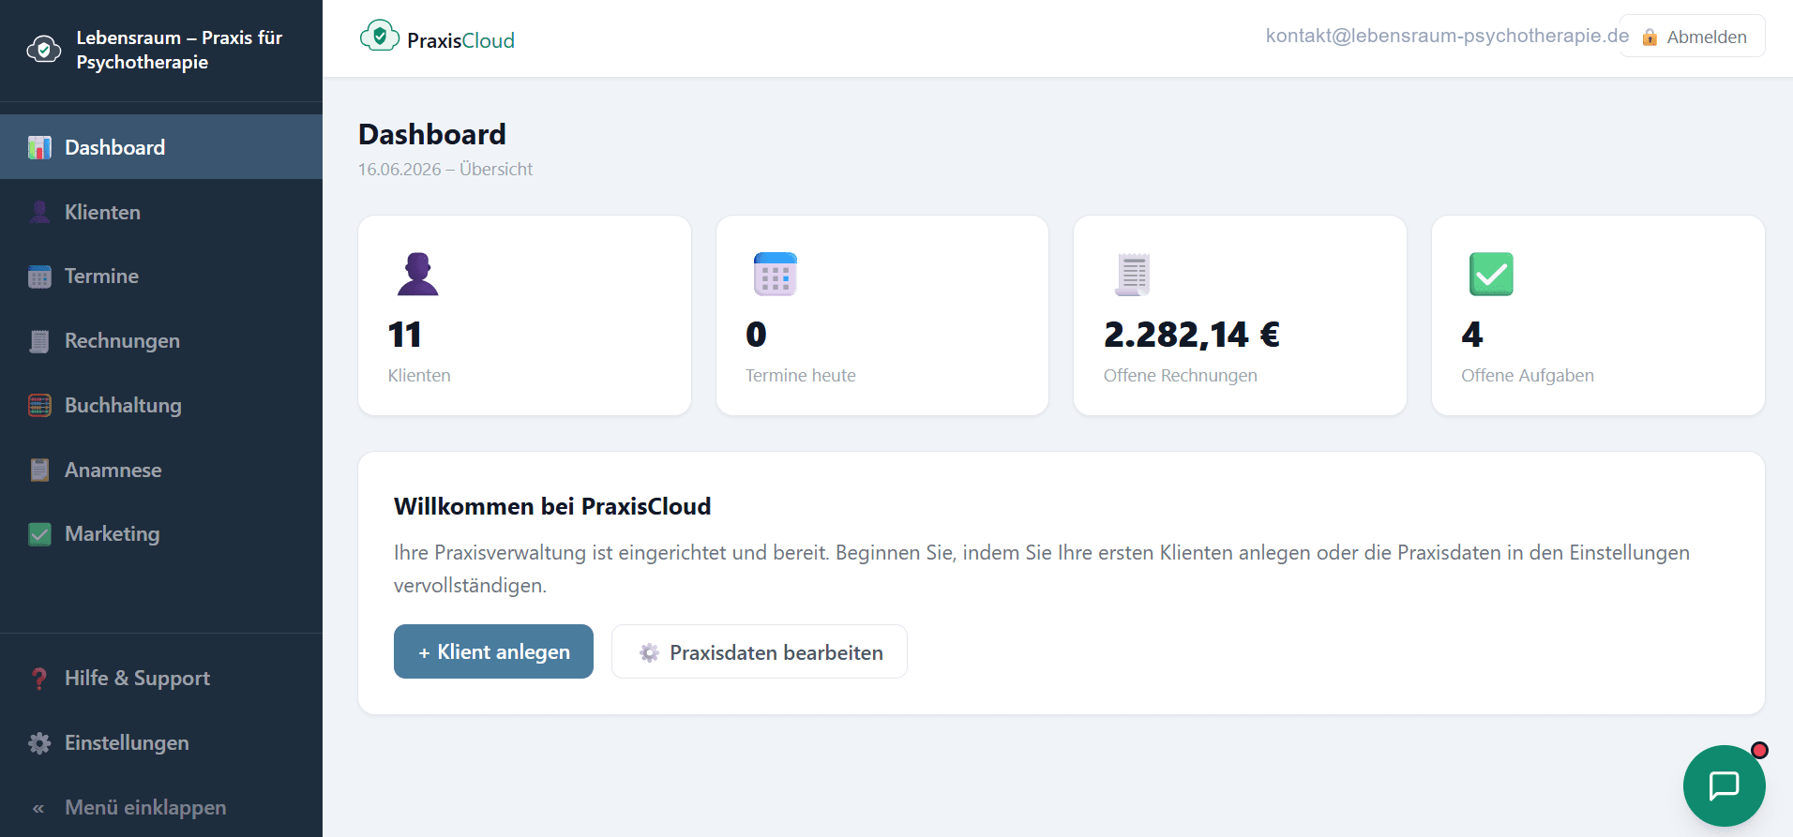Click the Klienten label on the stats card
This screenshot has height=837, width=1793.
coord(419,376)
